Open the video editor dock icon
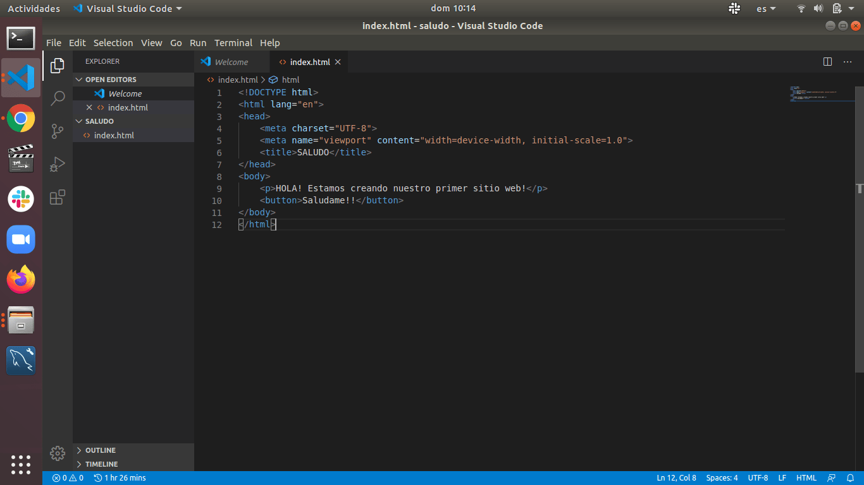The height and width of the screenshot is (485, 864). (21, 159)
